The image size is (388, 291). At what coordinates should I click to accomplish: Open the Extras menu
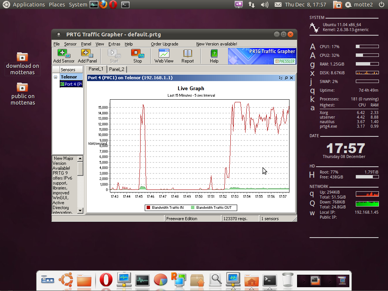pos(114,44)
